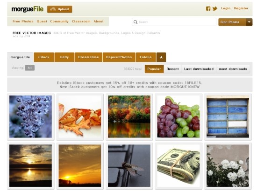Sort by most downloads
Viewport: 257px width, 191px height.
tap(233, 69)
